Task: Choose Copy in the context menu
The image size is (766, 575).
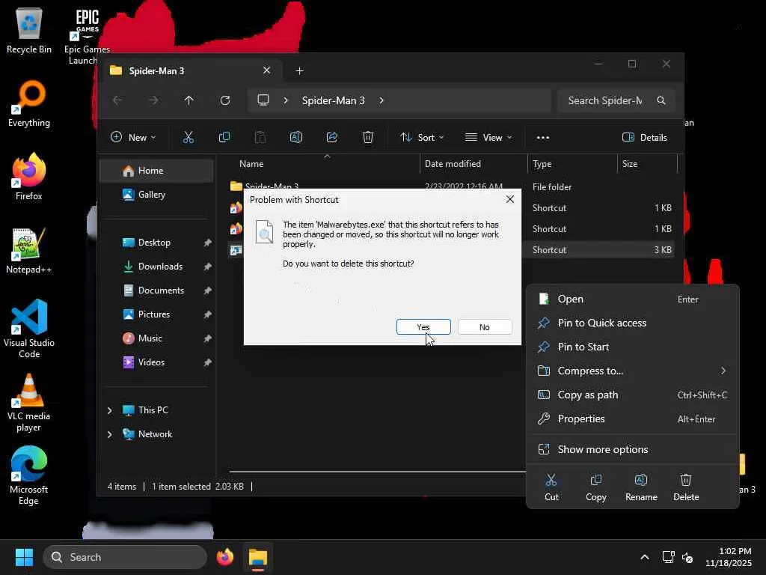Action: click(596, 487)
